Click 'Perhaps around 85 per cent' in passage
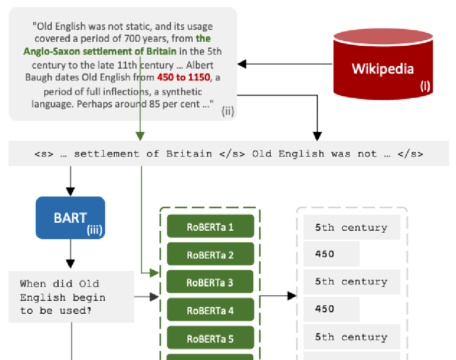The width and height of the screenshot is (456, 360). (x=139, y=104)
